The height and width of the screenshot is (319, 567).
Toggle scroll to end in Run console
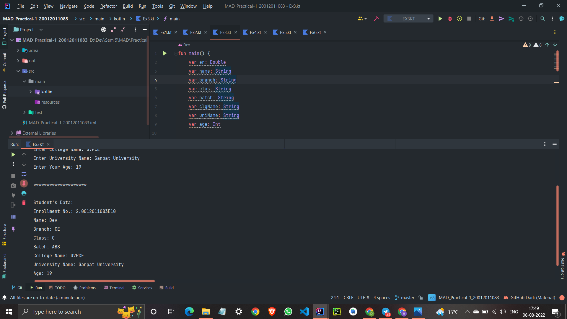24,183
